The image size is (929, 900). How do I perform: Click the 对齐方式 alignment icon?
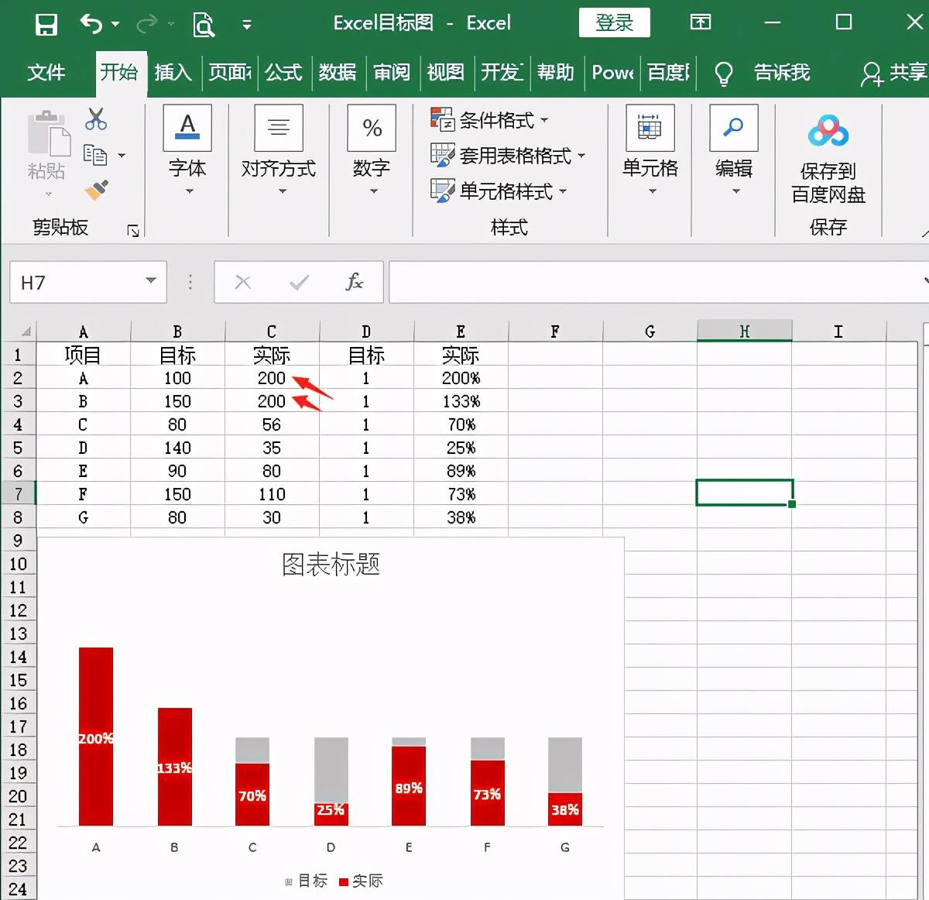[x=278, y=128]
